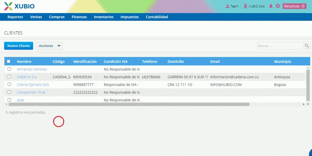
Task: Sort by the Domicilio column header
Action: [x=176, y=62]
